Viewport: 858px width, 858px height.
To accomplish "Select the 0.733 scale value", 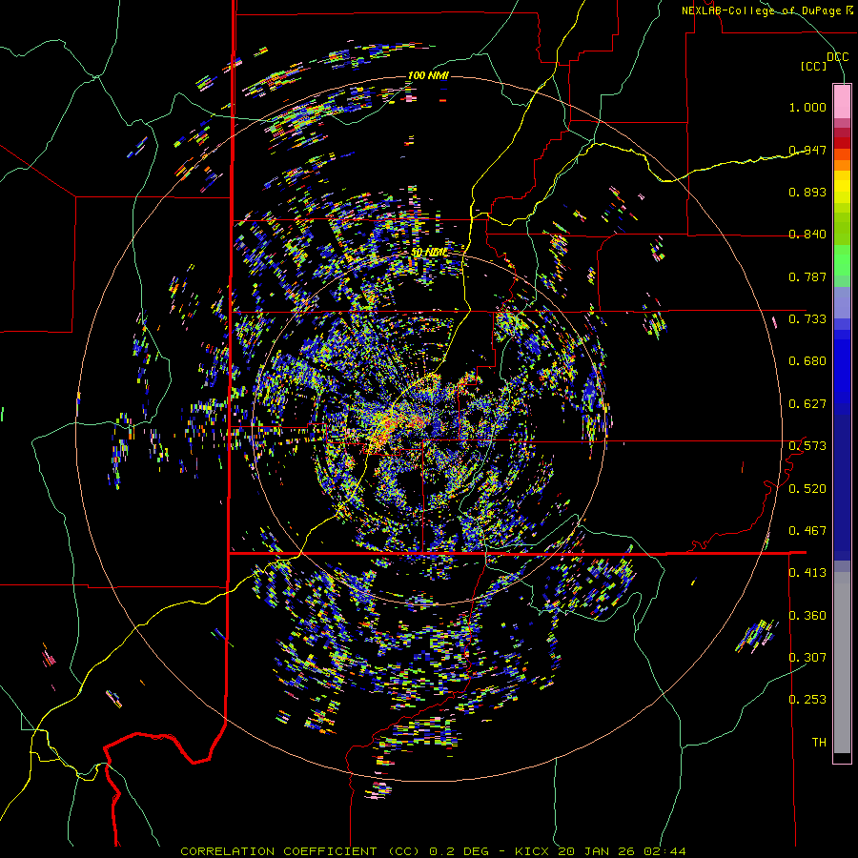I will 807,319.
